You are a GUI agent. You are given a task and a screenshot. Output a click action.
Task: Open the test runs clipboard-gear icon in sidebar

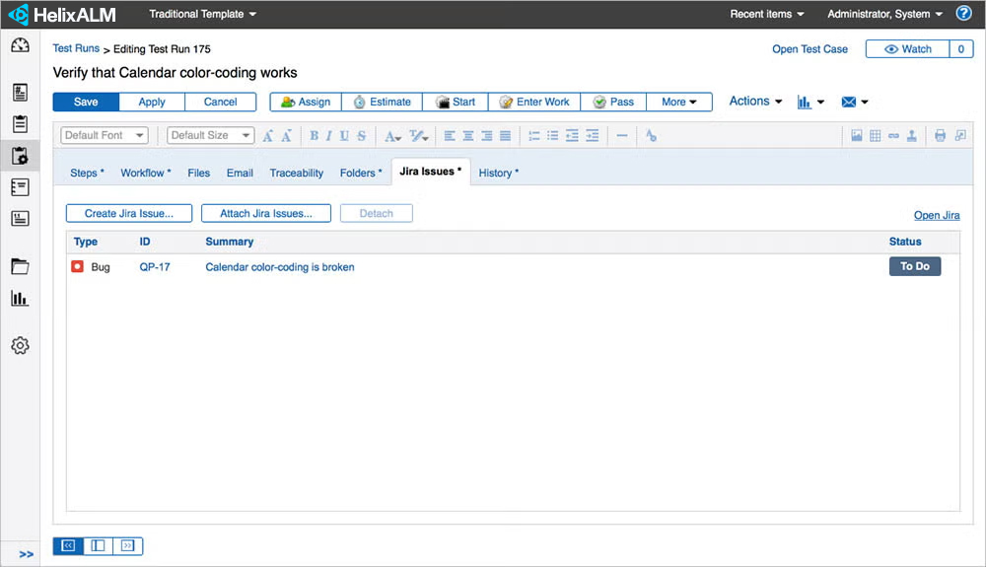[x=20, y=155]
